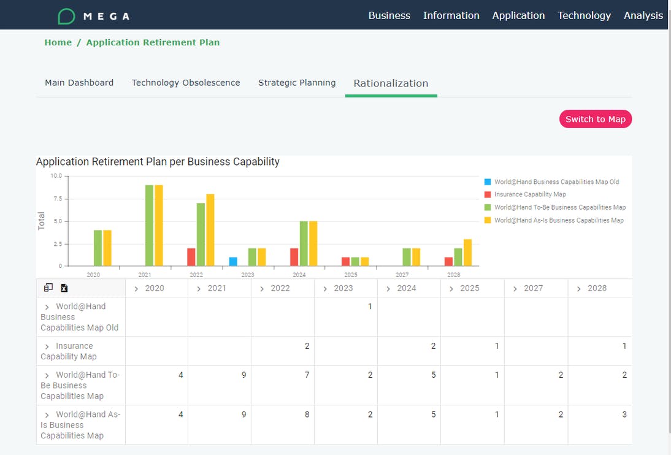Expand the 2028 column chevron

pyautogui.click(x=578, y=288)
